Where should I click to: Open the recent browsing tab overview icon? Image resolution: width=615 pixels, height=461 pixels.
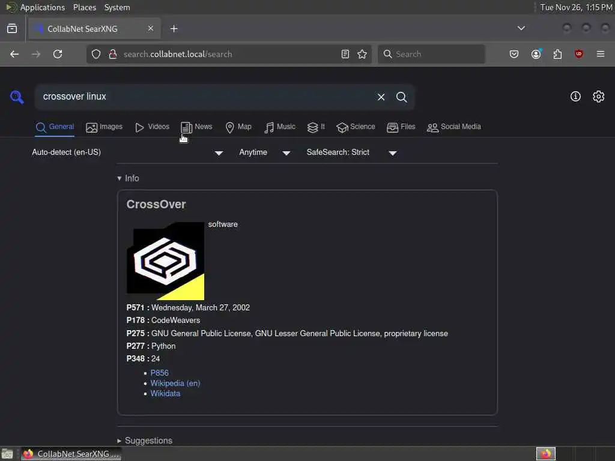coord(12,29)
